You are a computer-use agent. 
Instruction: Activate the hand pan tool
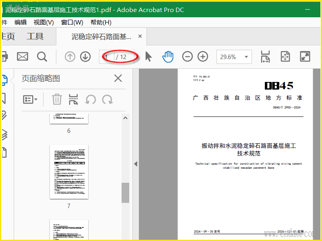tap(168, 57)
